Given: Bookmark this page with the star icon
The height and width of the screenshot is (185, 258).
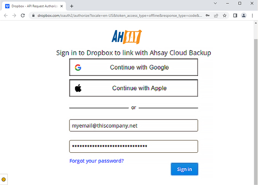Looking at the screenshot, I should [225, 16].
